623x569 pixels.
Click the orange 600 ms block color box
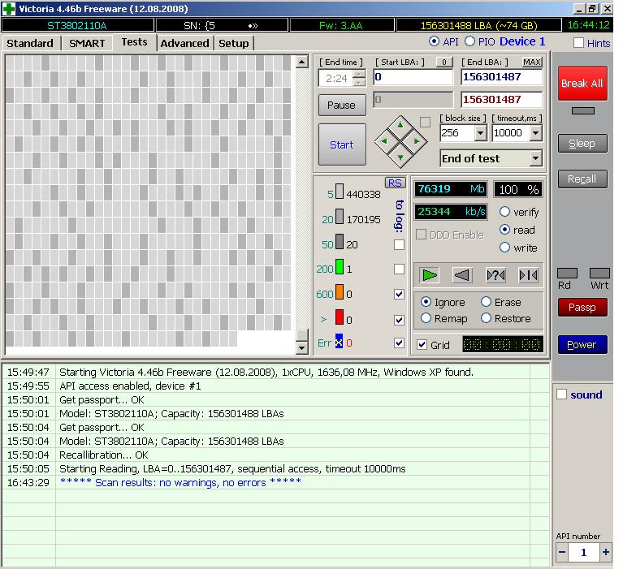coord(340,291)
